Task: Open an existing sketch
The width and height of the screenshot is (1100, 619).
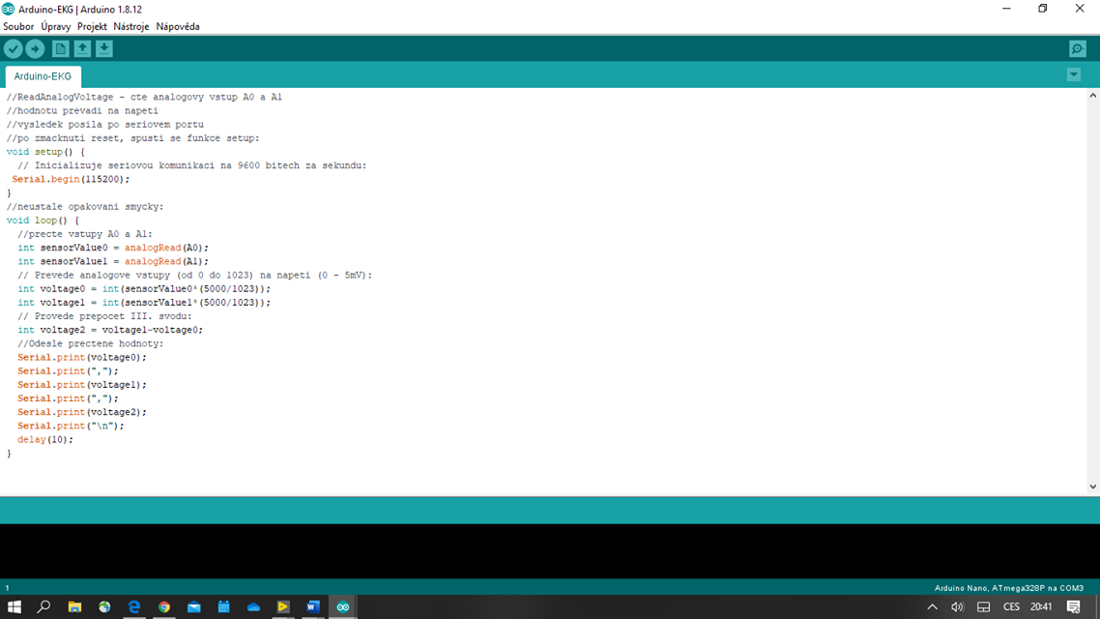Action: coord(82,48)
